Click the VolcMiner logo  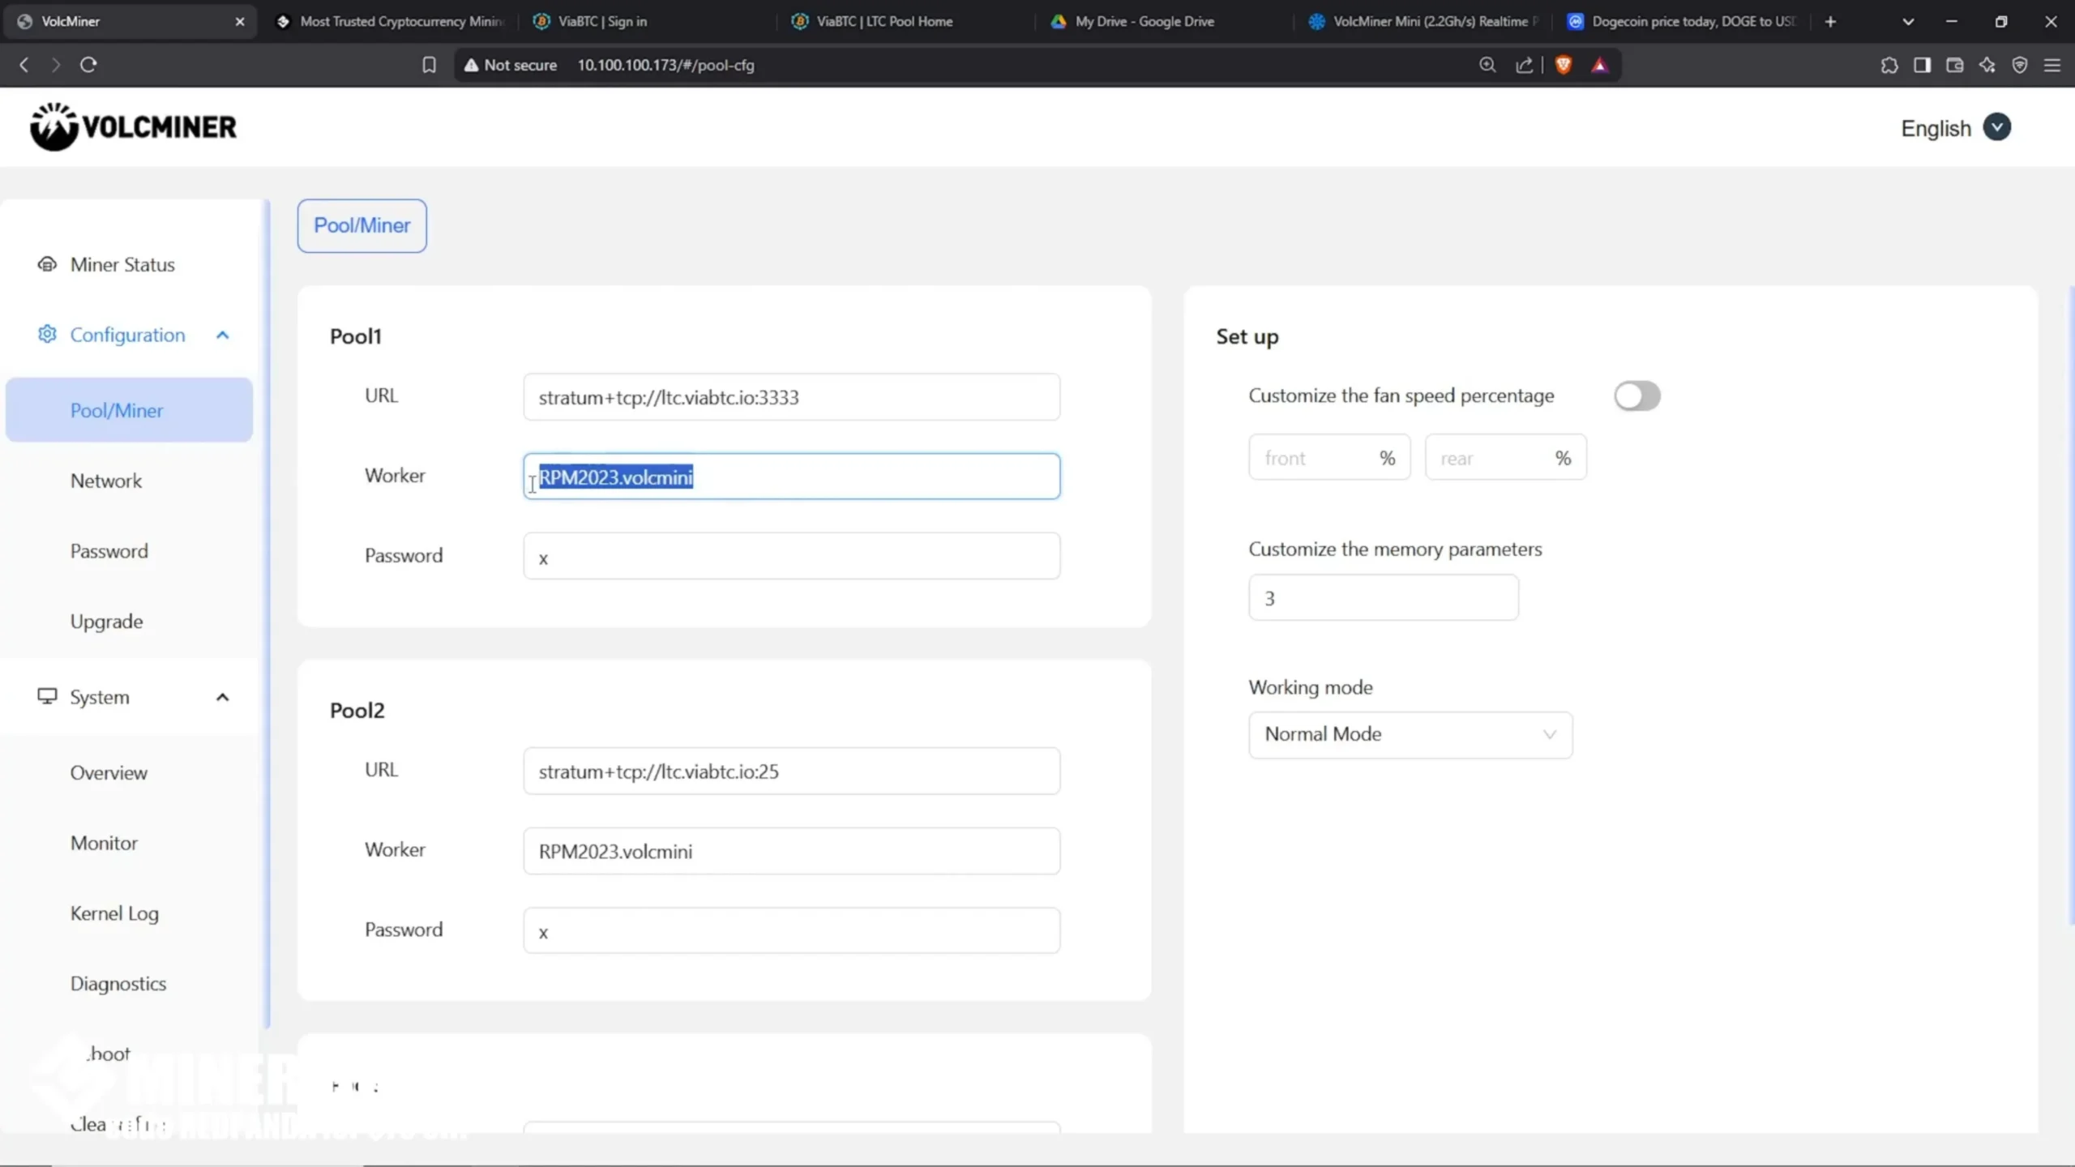[134, 126]
